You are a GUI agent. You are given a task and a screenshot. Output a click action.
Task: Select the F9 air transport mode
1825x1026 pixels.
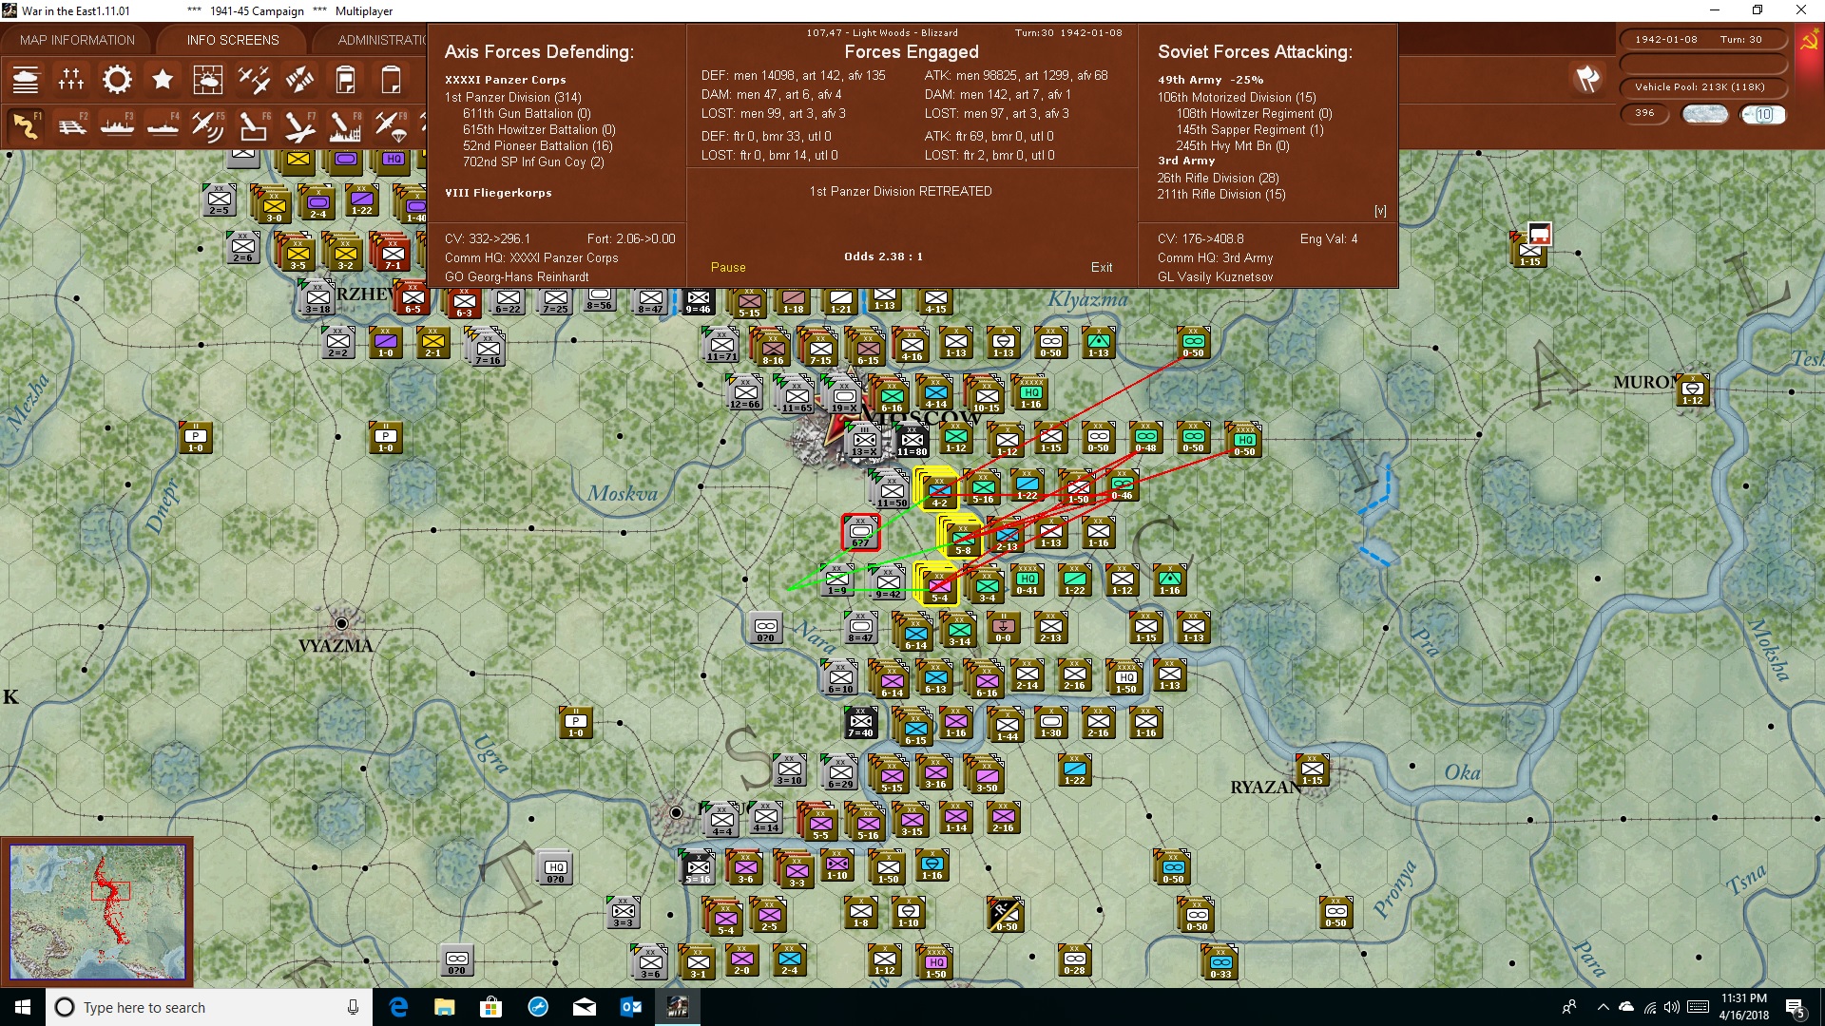click(391, 125)
